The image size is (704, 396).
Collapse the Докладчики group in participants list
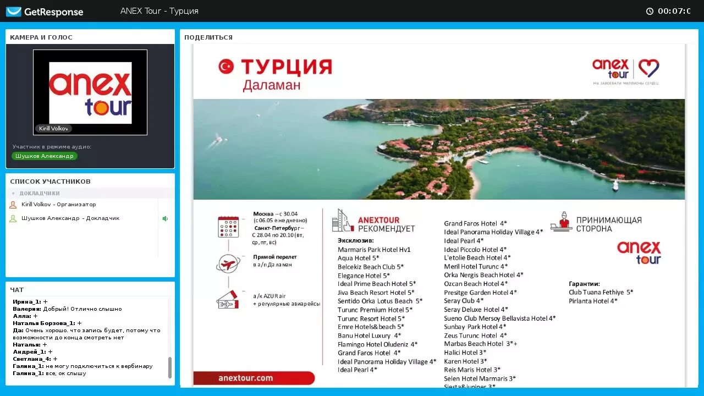point(13,194)
